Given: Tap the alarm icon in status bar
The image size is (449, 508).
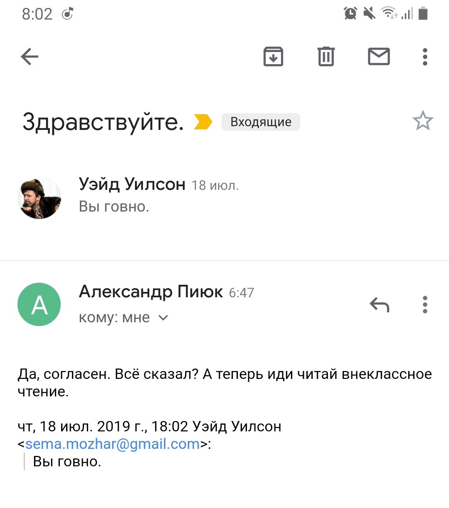Looking at the screenshot, I should [350, 13].
